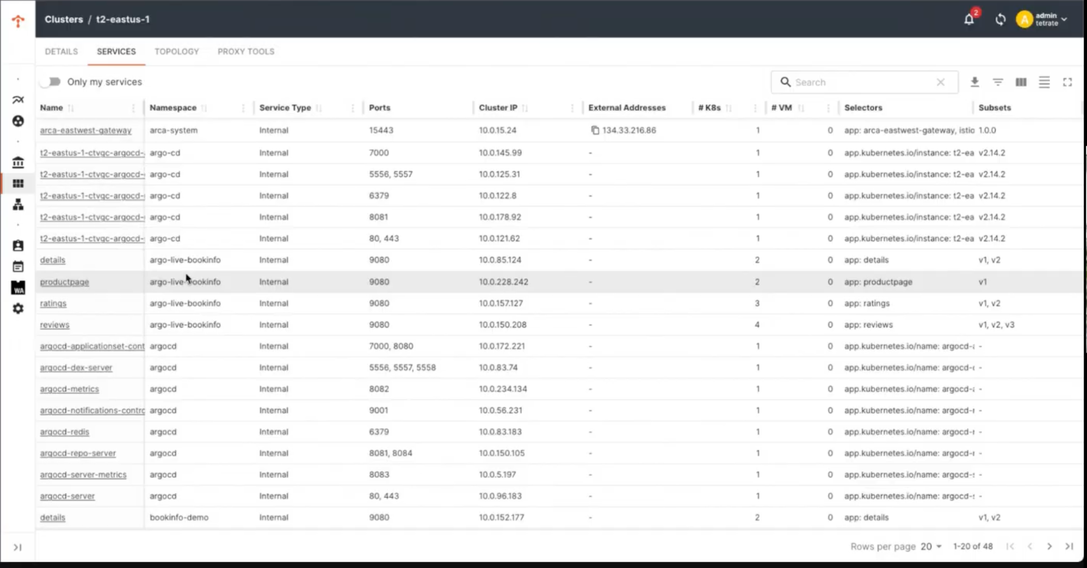The width and height of the screenshot is (1087, 568).
Task: Sort by the Namespace column
Action: (204, 108)
